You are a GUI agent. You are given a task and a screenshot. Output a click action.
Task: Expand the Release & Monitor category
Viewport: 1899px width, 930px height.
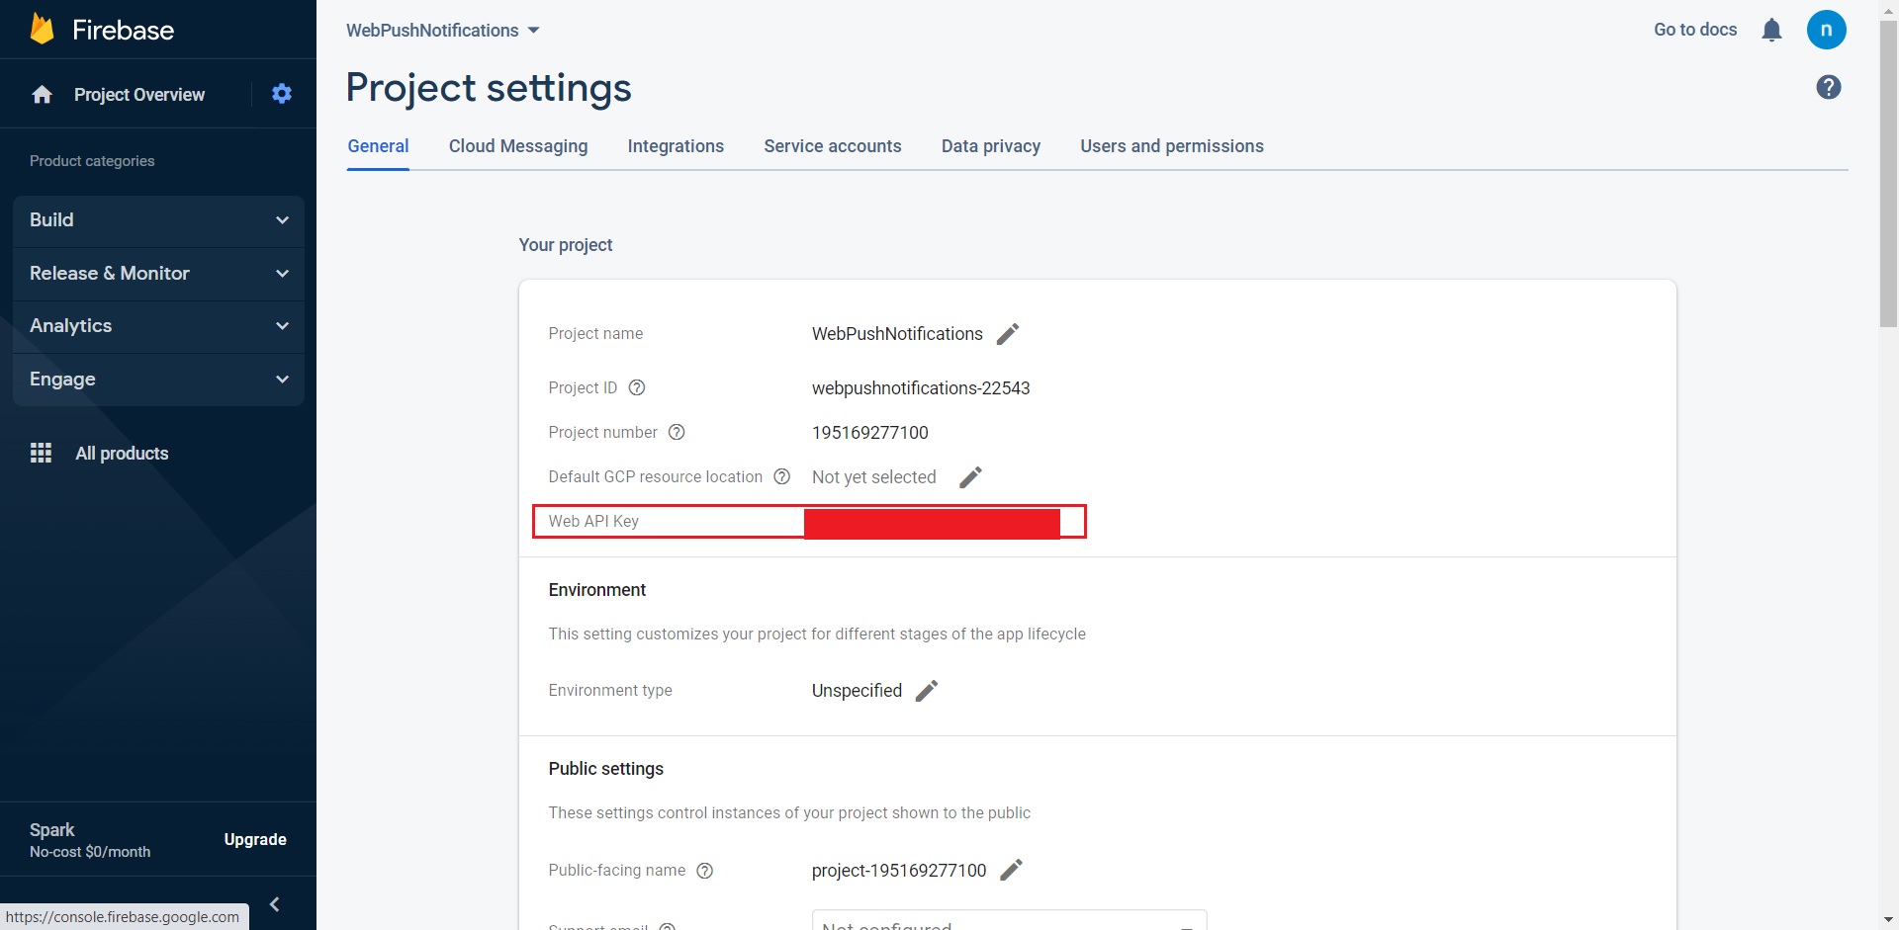coord(158,274)
